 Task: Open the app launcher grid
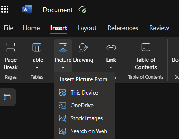5,9
